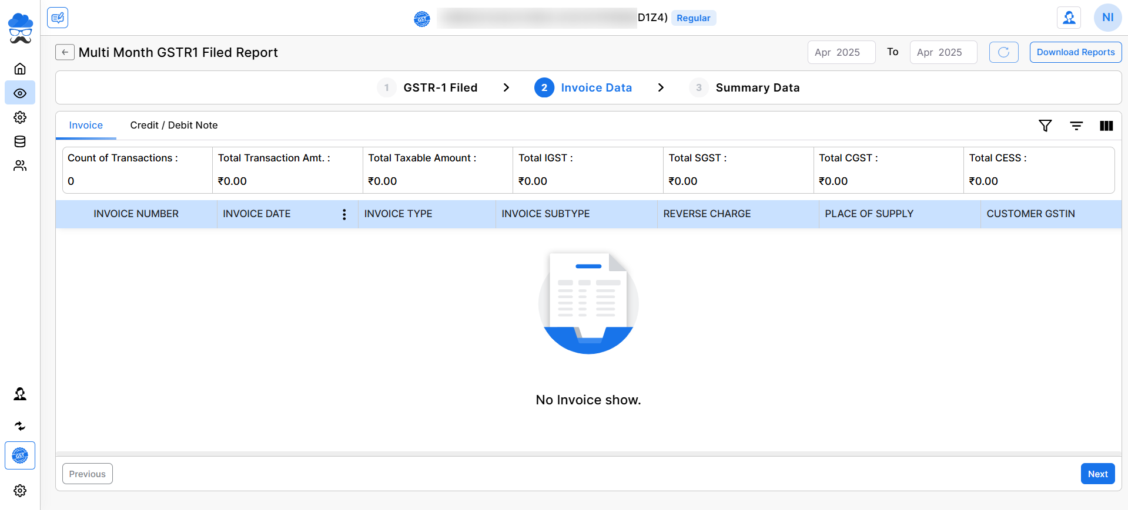Click the cloud mascot logo

20,28
